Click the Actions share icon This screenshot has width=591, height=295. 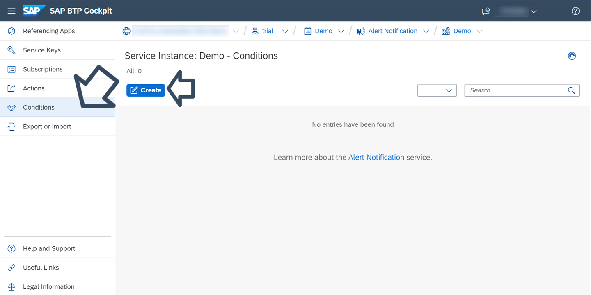pos(11,88)
